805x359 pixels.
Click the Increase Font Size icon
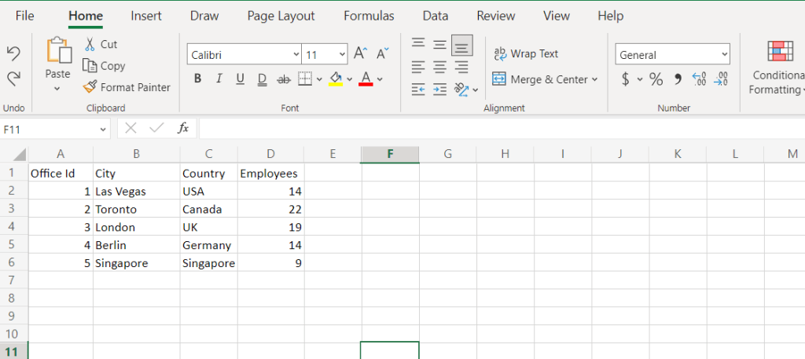[360, 53]
